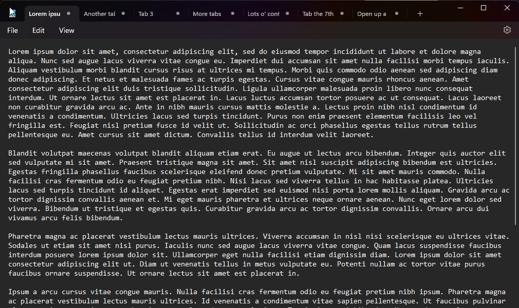Viewport: 519px width, 308px height.
Task: Switch to the Lots o' cont tab
Action: tap(264, 14)
